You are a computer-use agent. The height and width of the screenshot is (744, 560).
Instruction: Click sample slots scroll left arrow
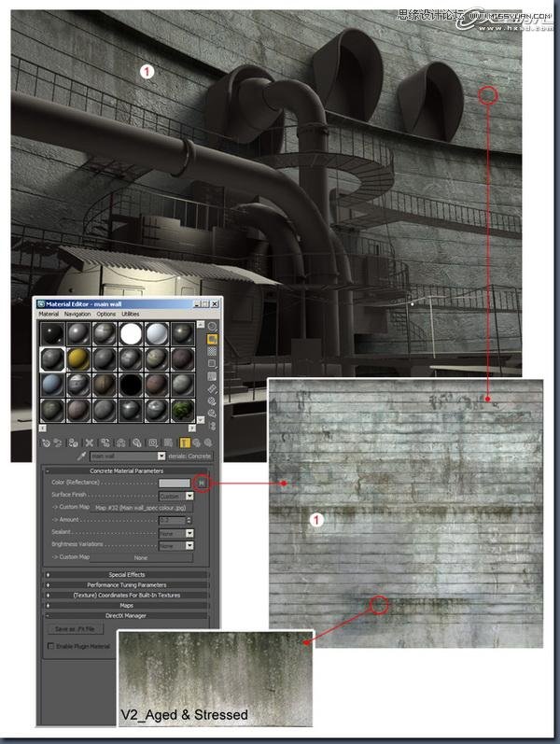43,428
